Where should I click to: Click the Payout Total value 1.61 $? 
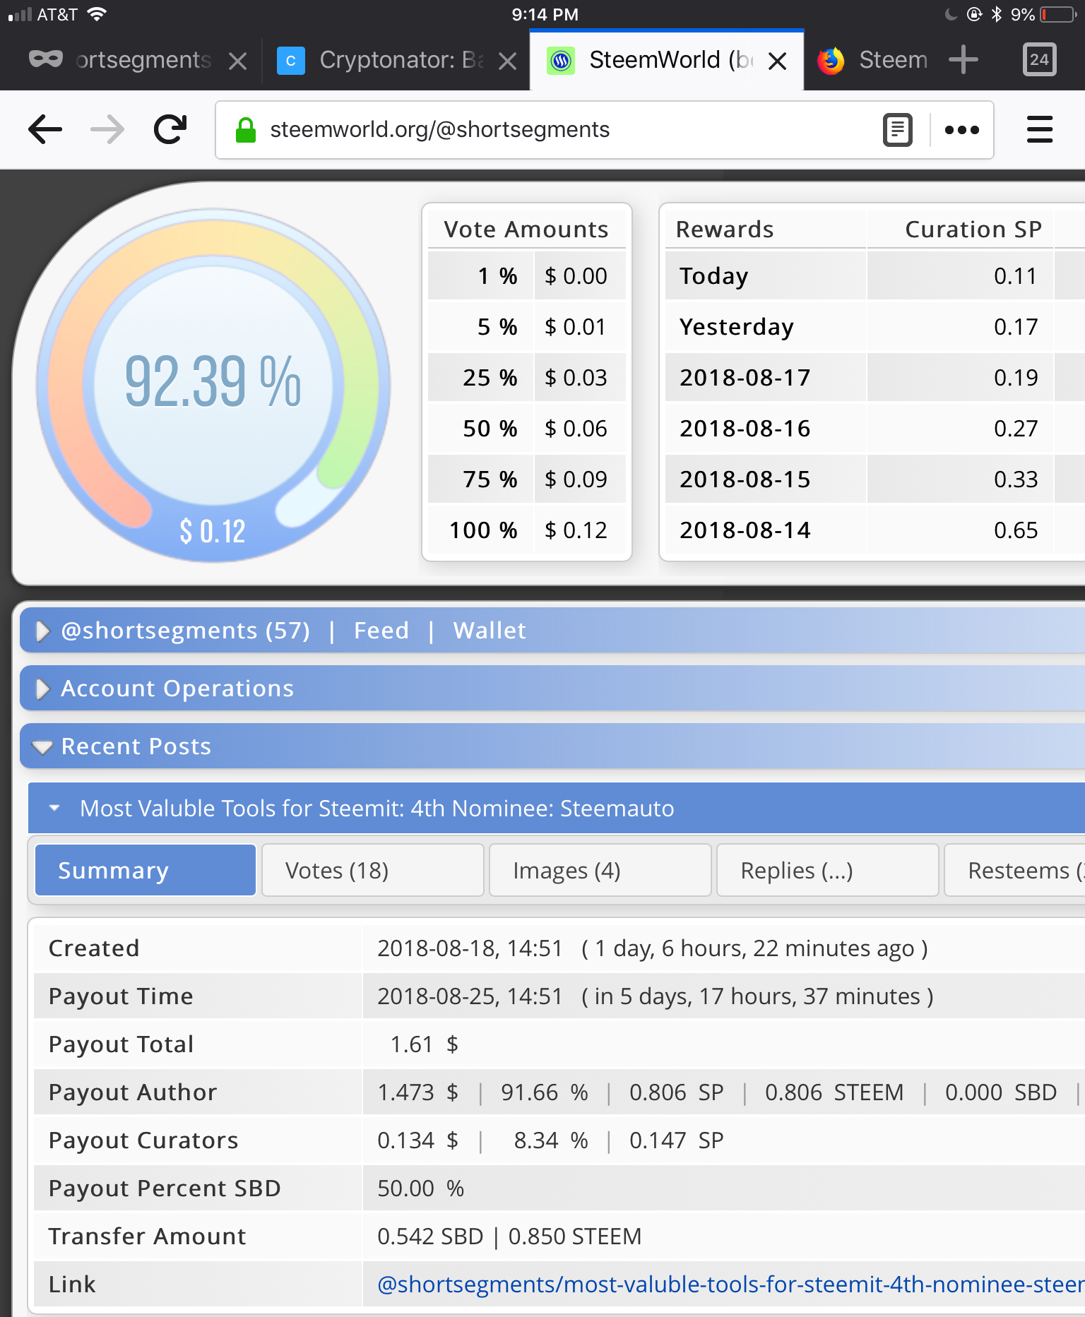[x=425, y=1044]
